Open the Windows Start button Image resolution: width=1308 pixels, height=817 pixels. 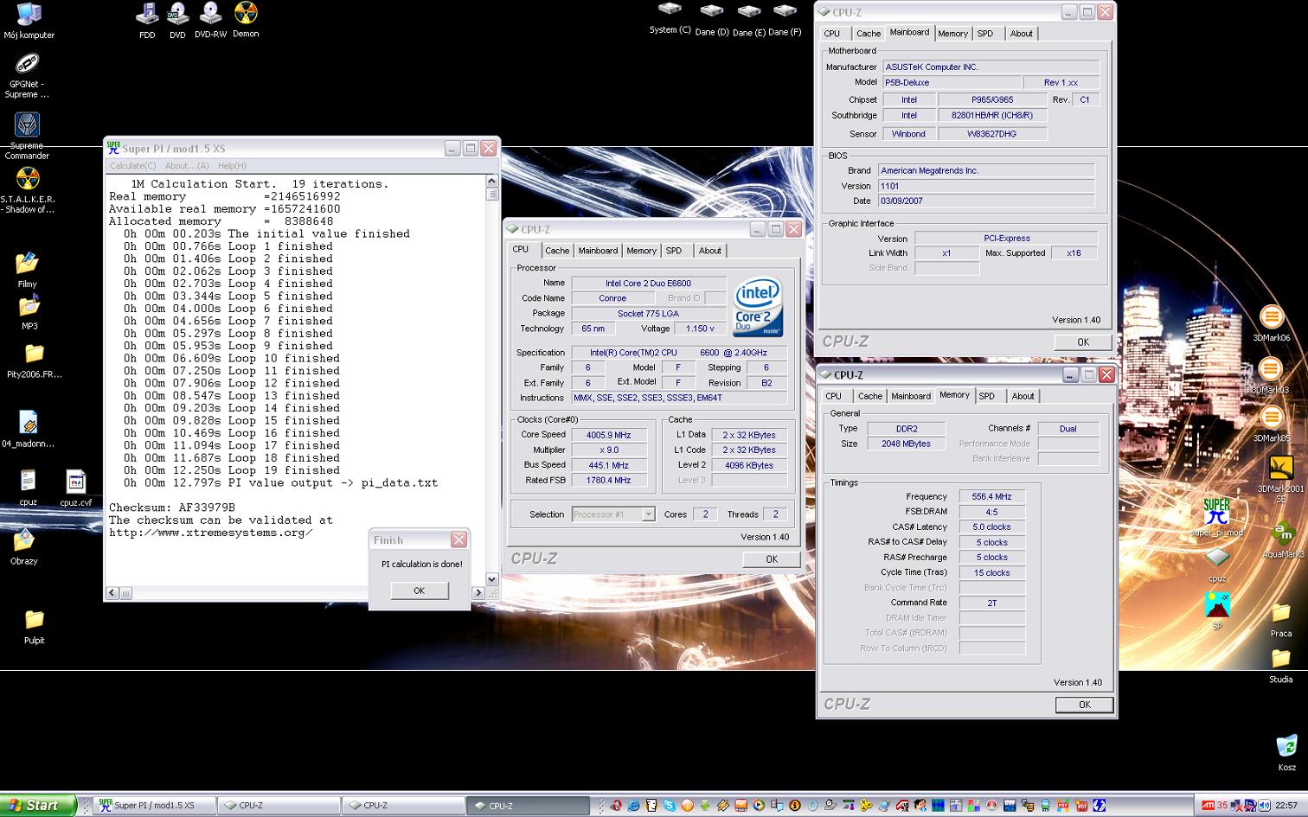pyautogui.click(x=37, y=805)
